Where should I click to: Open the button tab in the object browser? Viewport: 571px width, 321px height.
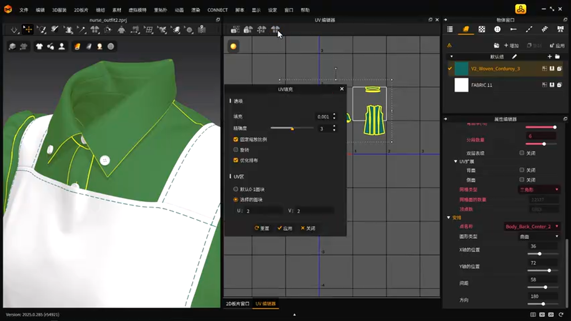[497, 29]
